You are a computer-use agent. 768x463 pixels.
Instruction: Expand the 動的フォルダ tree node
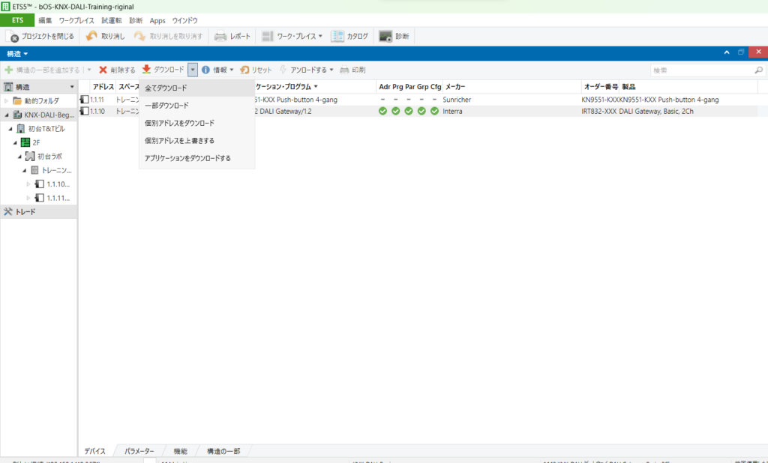7,100
